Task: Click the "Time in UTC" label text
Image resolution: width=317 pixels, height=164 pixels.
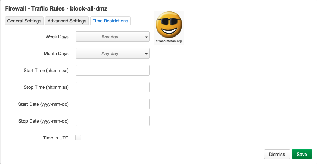Action: [56, 138]
